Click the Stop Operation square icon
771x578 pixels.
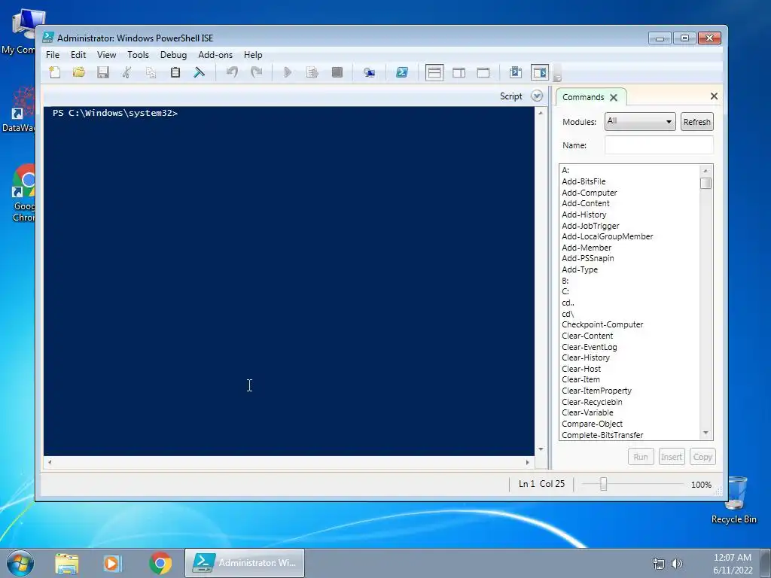pos(337,73)
